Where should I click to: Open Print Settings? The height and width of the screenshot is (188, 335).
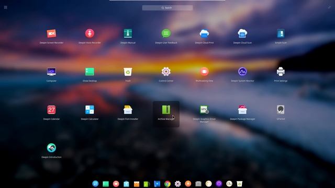(281, 72)
